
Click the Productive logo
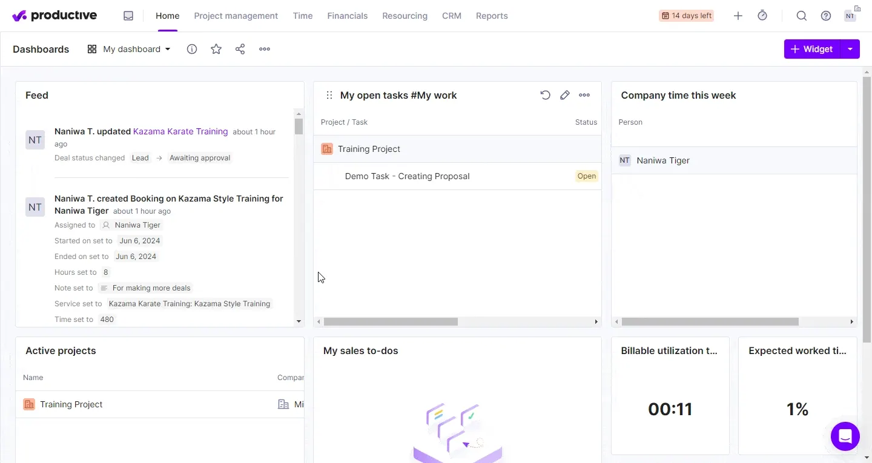coord(54,16)
